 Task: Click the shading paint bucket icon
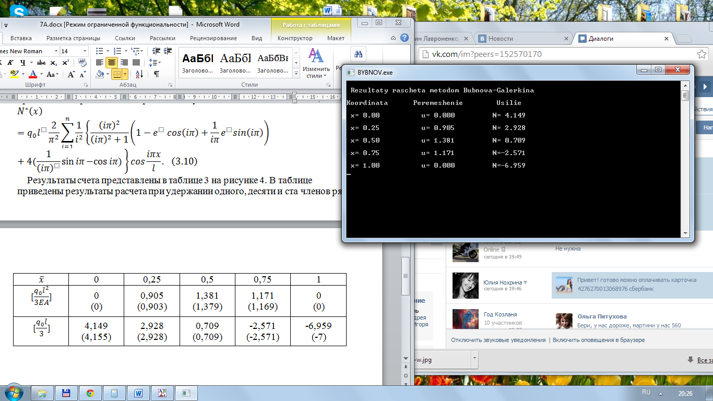tap(100, 74)
